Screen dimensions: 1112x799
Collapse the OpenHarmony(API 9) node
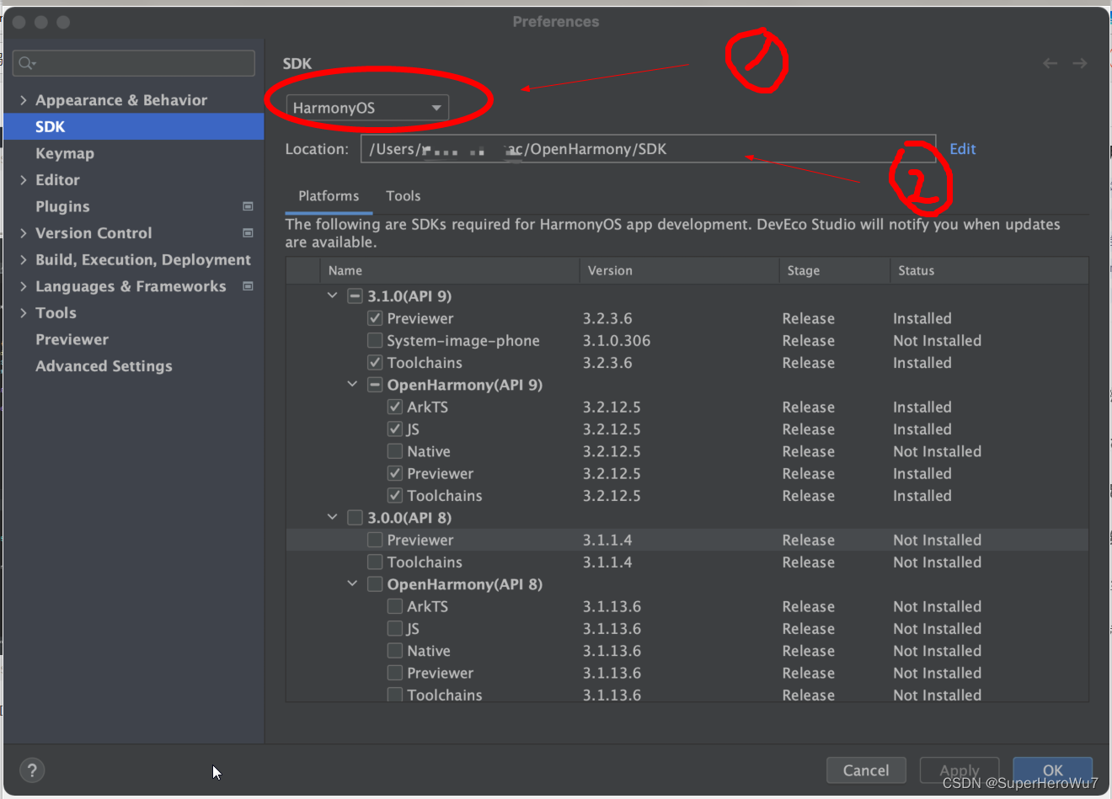(x=352, y=384)
